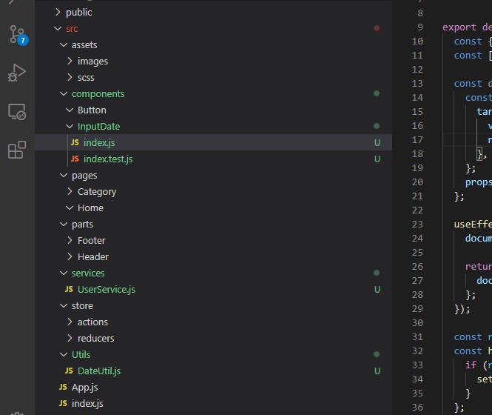Open index.js under InputDate
The height and width of the screenshot is (415, 492).
pyautogui.click(x=213, y=142)
